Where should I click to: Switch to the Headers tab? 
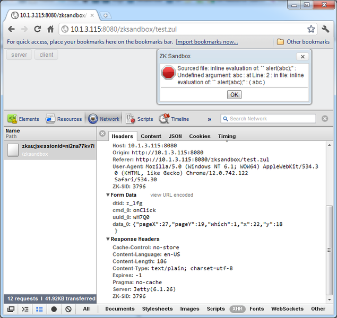[123, 136]
